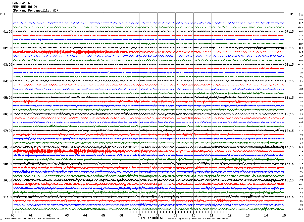
Task: Select the 15:15 UTC time label
Action: point(289,164)
